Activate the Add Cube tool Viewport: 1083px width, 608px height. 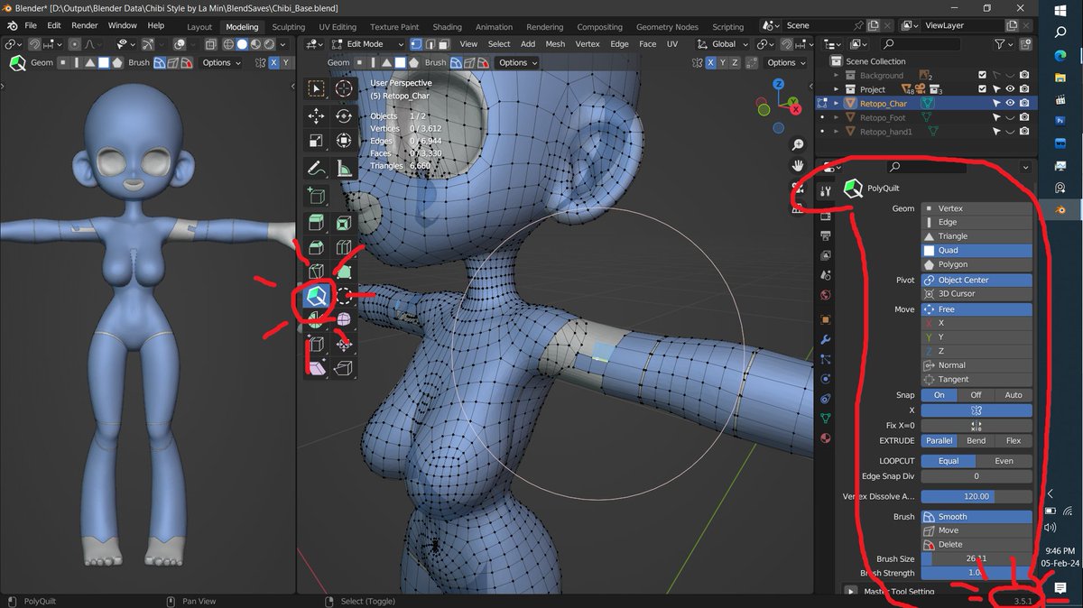317,195
